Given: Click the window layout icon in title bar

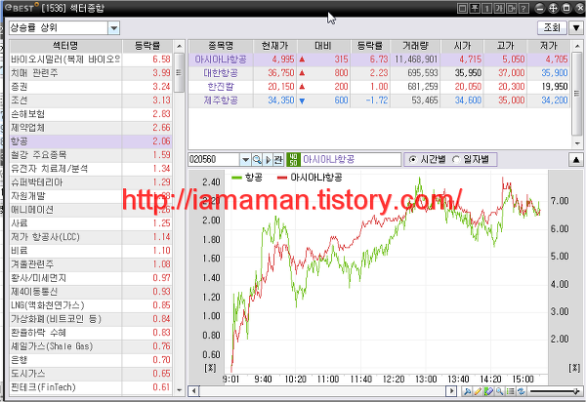Looking at the screenshot, I should coord(462,8).
